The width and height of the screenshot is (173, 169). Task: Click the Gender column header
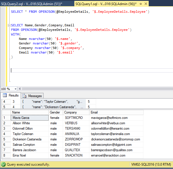[x=55, y=112]
